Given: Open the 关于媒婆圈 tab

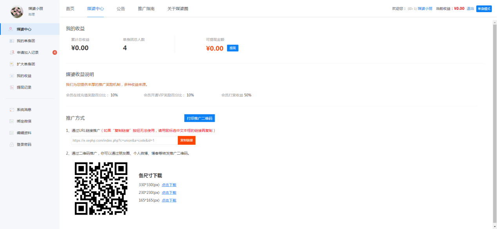Looking at the screenshot, I should pyautogui.click(x=178, y=9).
